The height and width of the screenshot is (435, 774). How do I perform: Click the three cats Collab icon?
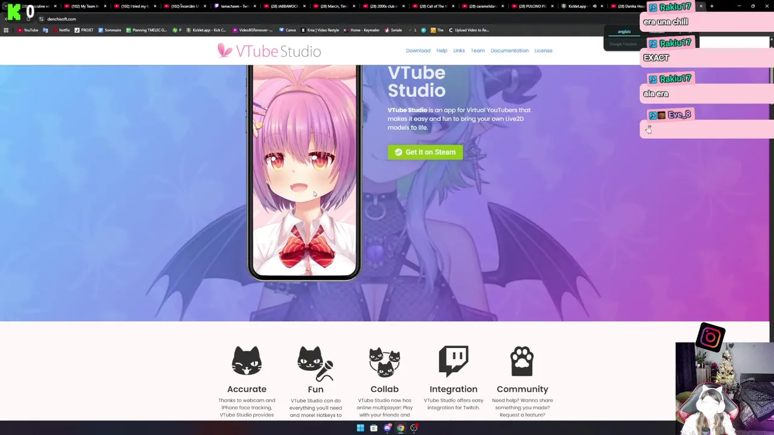tap(385, 362)
